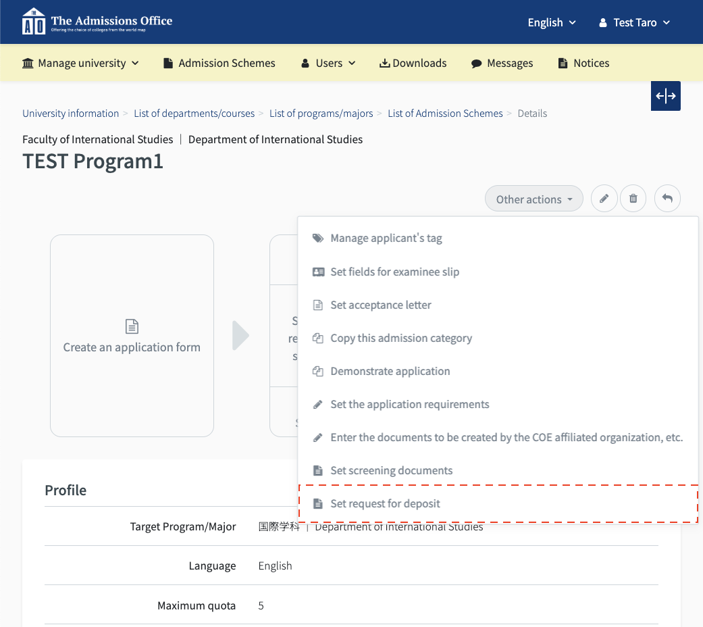Open the English language dropdown
Viewport: 703px width, 627px height.
(x=552, y=22)
